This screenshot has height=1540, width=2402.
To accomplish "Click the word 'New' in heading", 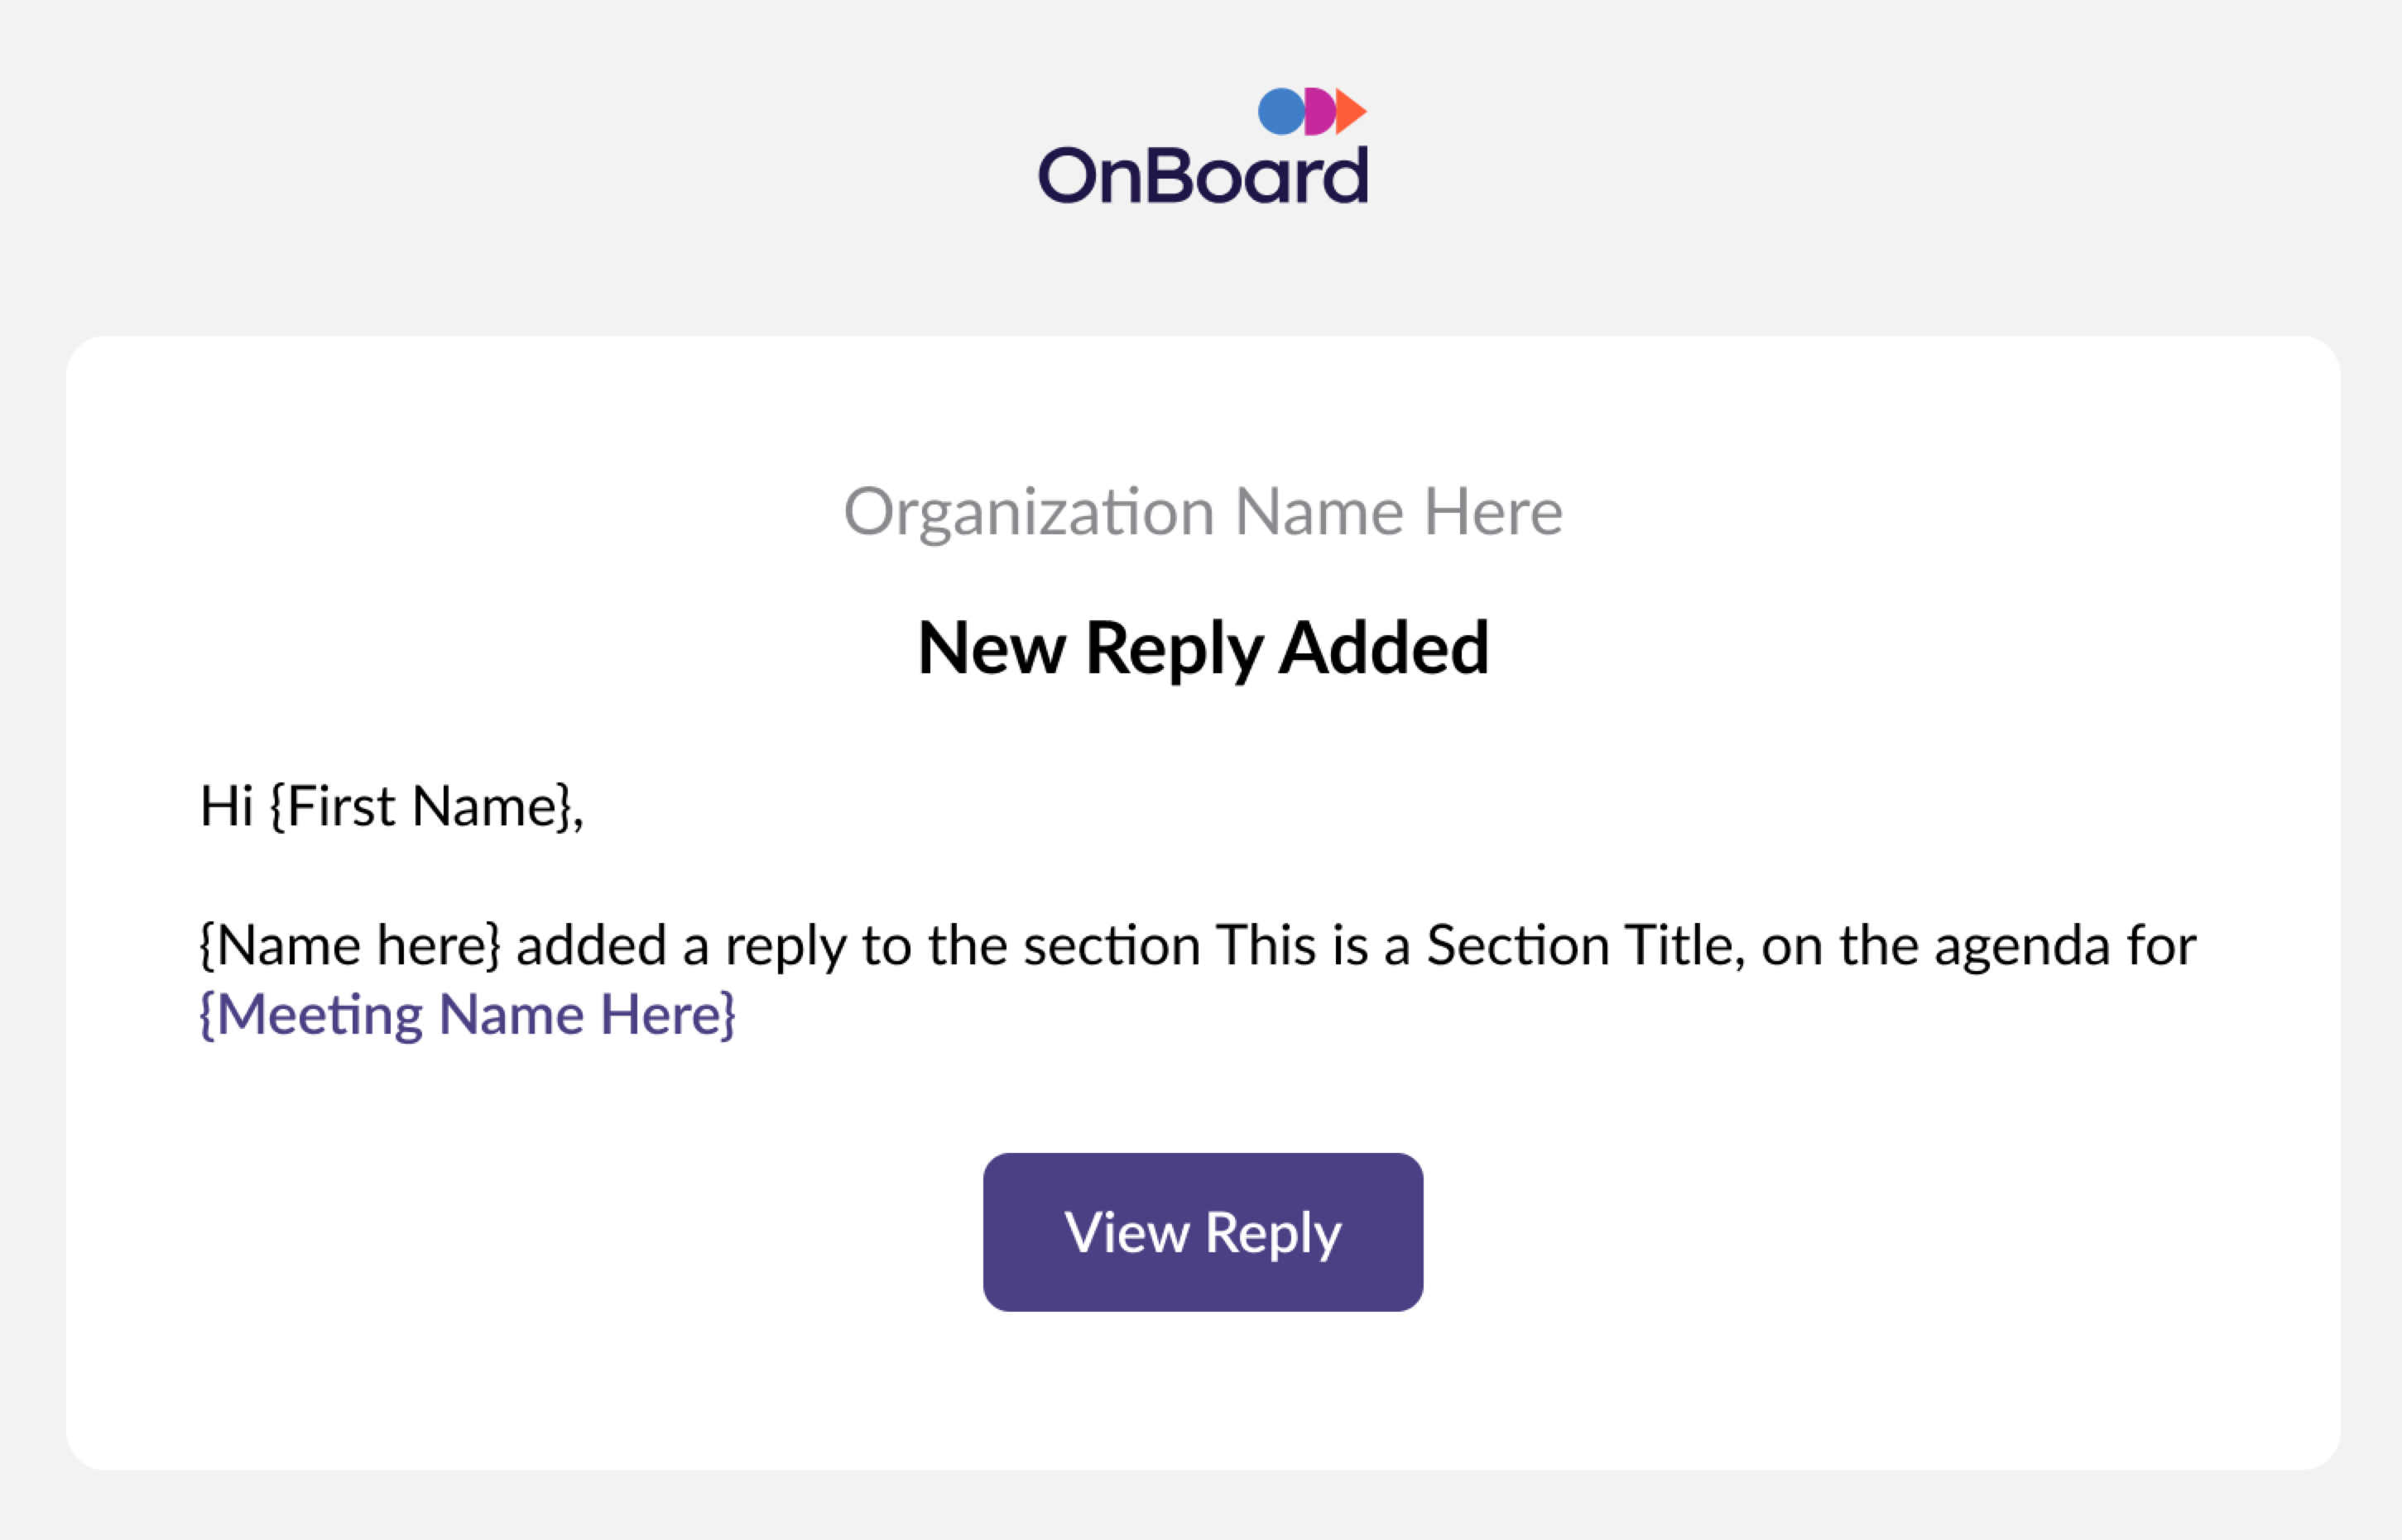I will (992, 648).
